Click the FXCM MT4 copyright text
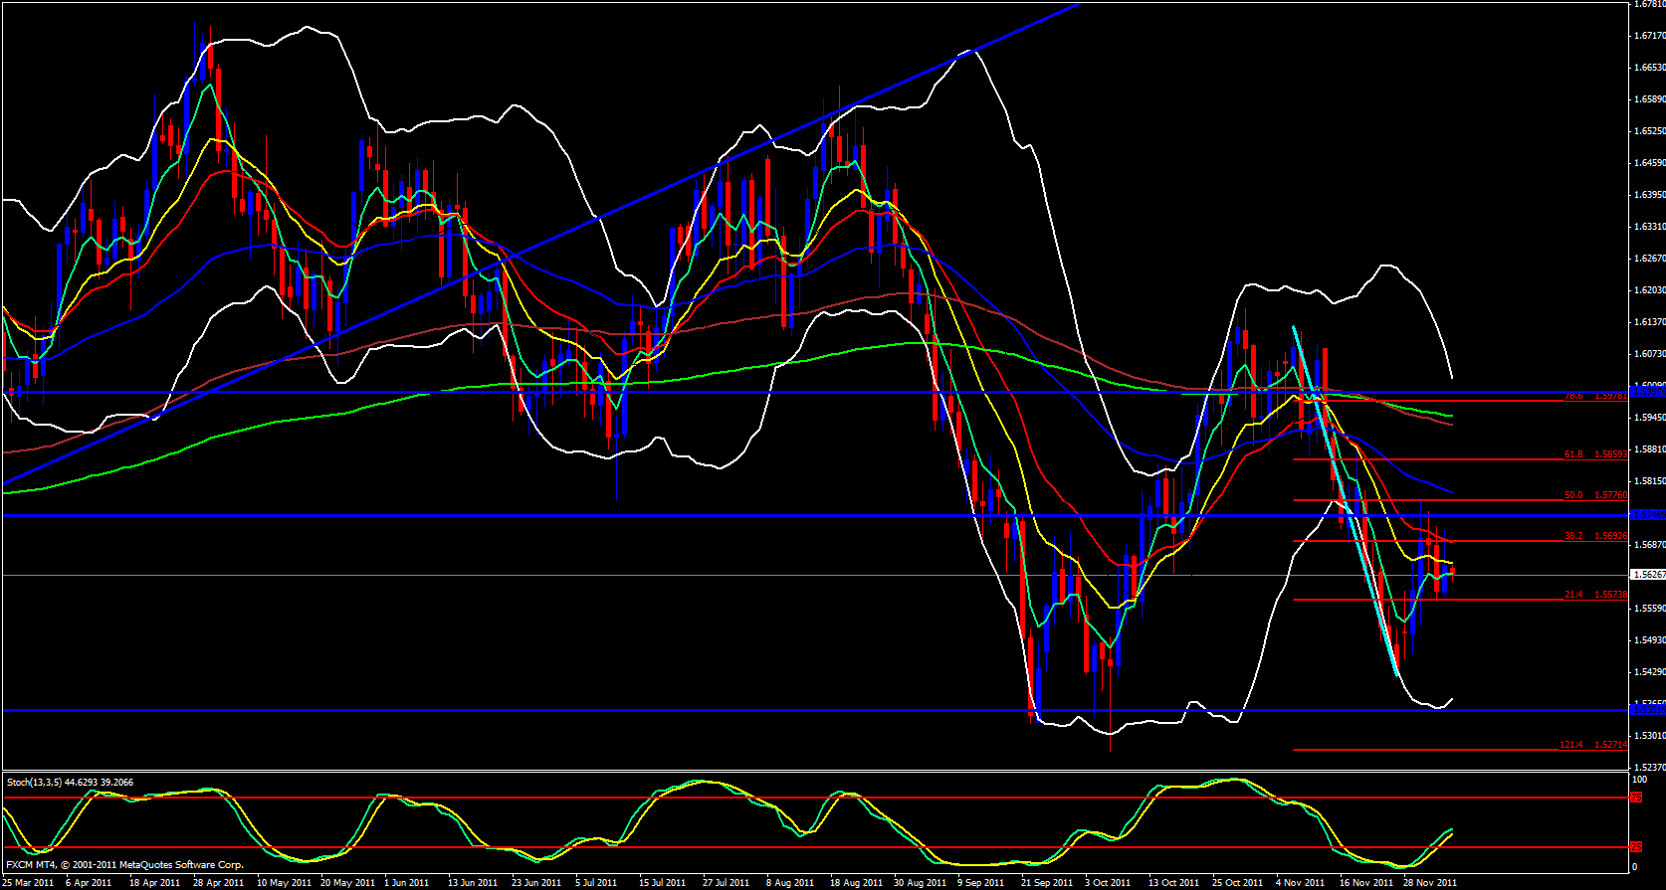This screenshot has width=1666, height=890. (x=124, y=865)
